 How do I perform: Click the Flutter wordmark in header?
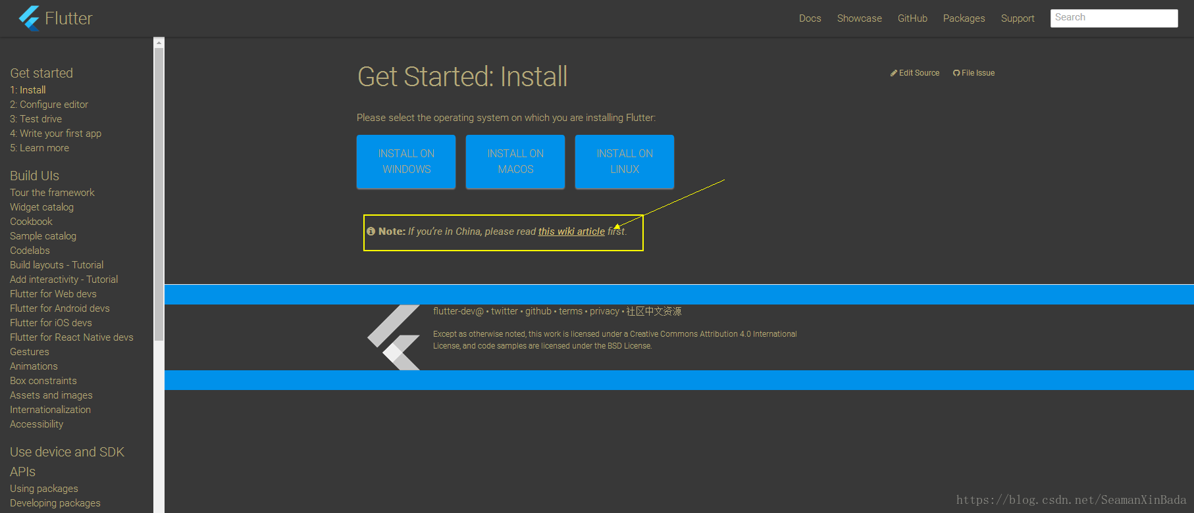(68, 18)
